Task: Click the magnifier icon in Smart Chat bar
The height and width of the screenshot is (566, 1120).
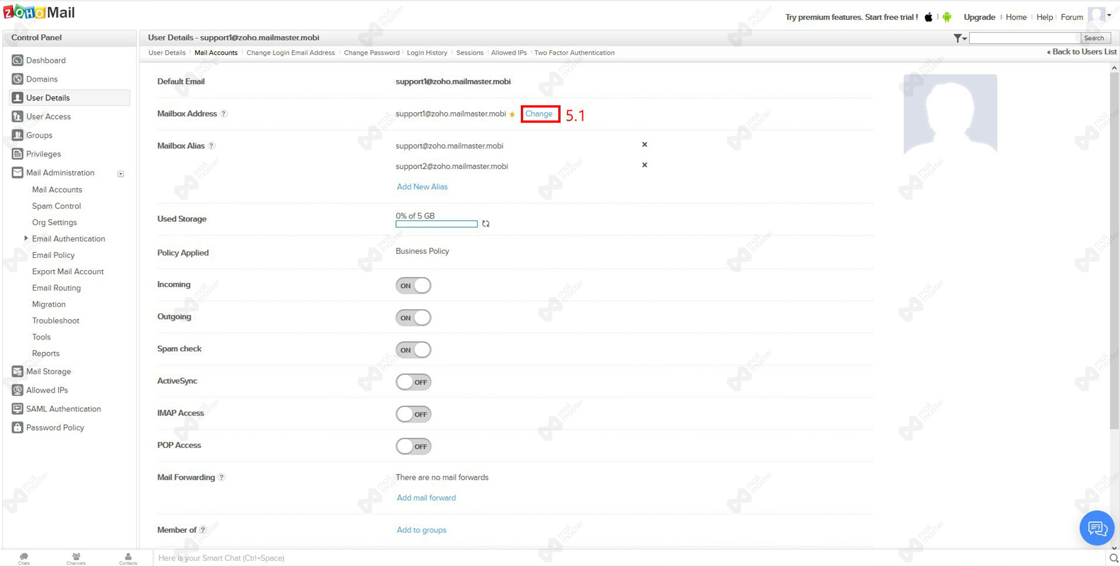Action: pos(1113,558)
